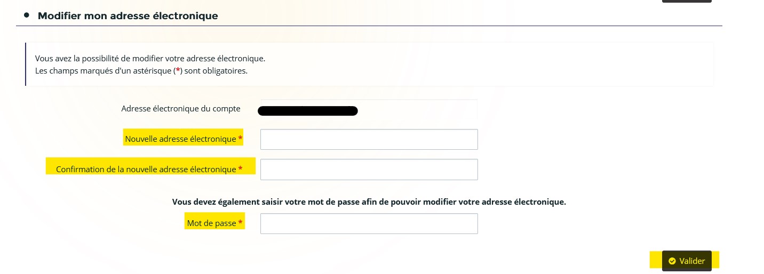Click the line about champs marqués d'un astérisque
Viewport: 764px width, 274px height.
(x=141, y=71)
